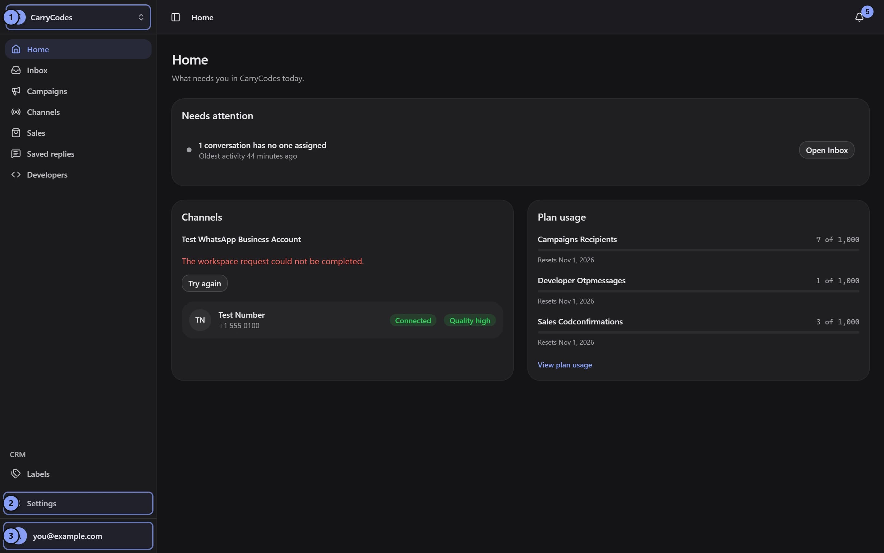
Task: Open Saved replies page
Action: (78, 154)
